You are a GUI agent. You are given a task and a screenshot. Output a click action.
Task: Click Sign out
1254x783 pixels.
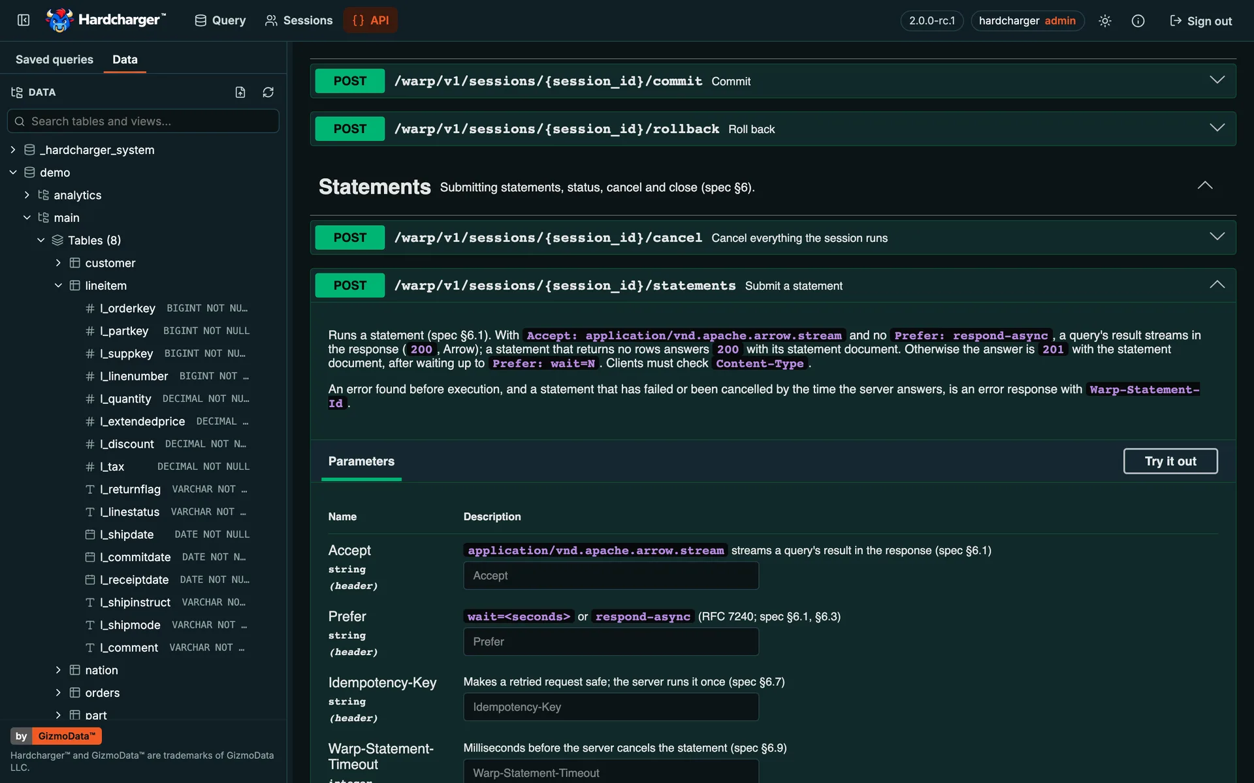[1200, 21]
